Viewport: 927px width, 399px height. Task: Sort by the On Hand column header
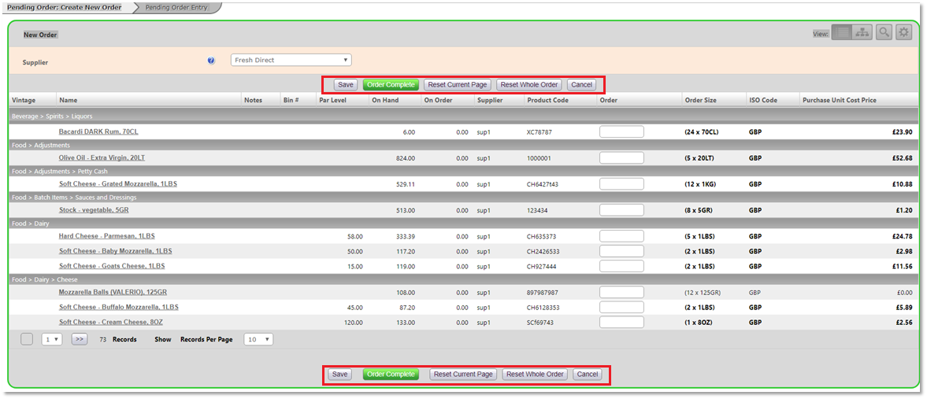click(385, 100)
